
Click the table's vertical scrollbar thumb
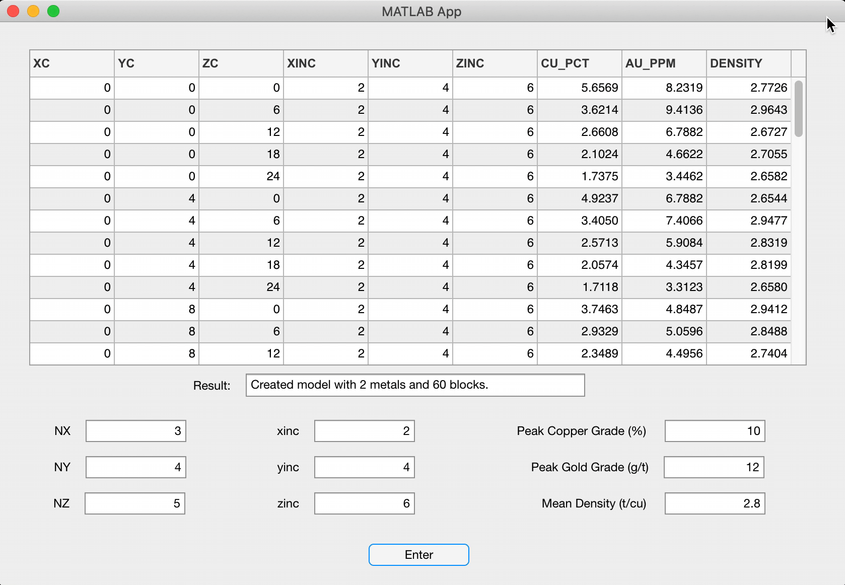click(798, 109)
